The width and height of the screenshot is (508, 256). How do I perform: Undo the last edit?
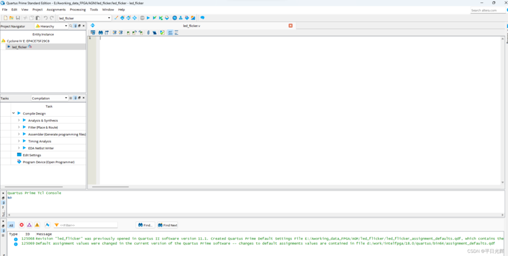pyautogui.click(x=45, y=18)
